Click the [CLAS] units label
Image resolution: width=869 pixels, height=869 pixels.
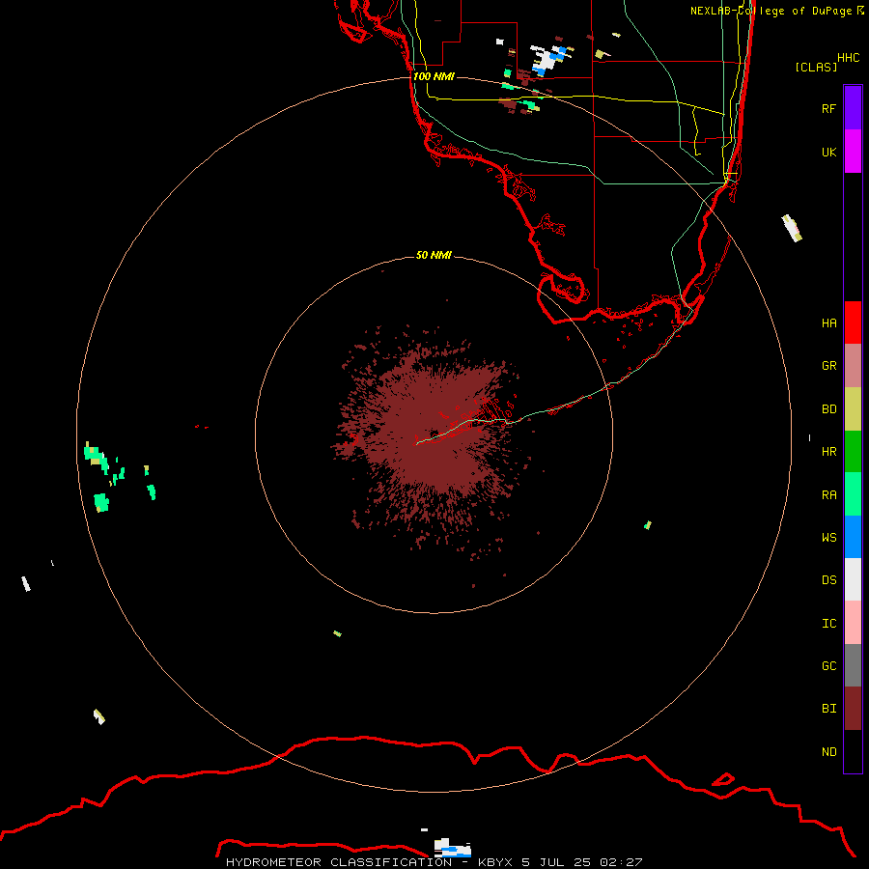coord(816,67)
